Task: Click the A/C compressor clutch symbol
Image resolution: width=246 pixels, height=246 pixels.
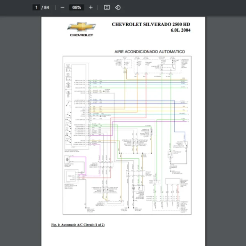Action: (x=169, y=155)
